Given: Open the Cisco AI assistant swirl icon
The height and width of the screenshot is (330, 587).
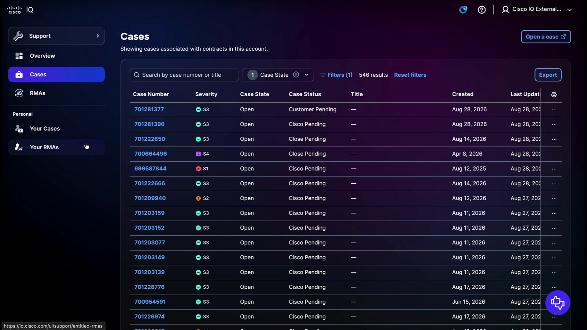Looking at the screenshot, I should click(463, 10).
